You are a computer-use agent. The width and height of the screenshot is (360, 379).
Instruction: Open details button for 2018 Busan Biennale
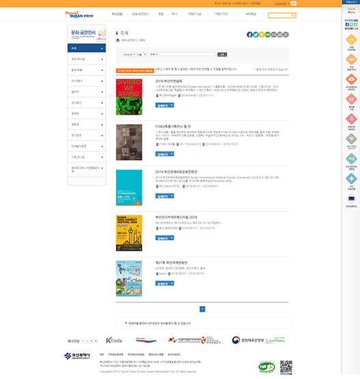(x=164, y=105)
